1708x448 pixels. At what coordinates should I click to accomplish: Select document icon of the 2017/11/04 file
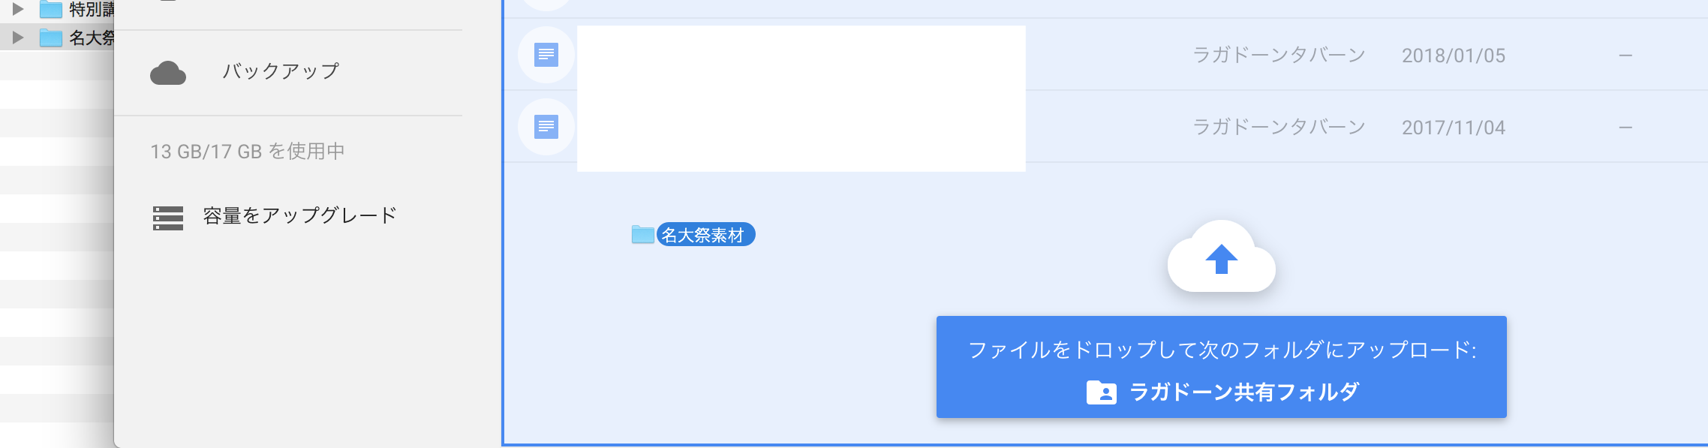546,127
